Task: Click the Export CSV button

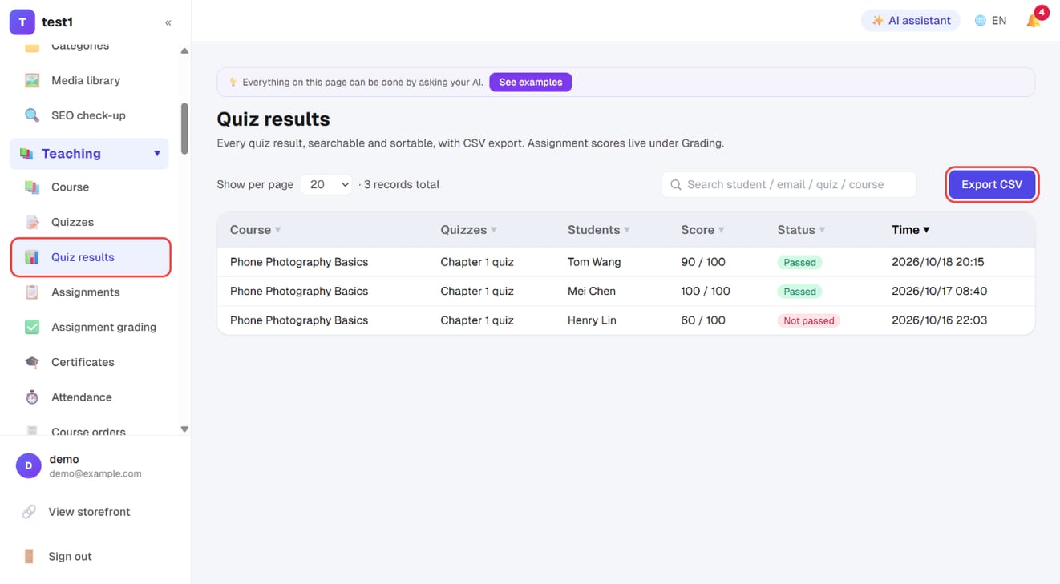Action: [x=992, y=184]
